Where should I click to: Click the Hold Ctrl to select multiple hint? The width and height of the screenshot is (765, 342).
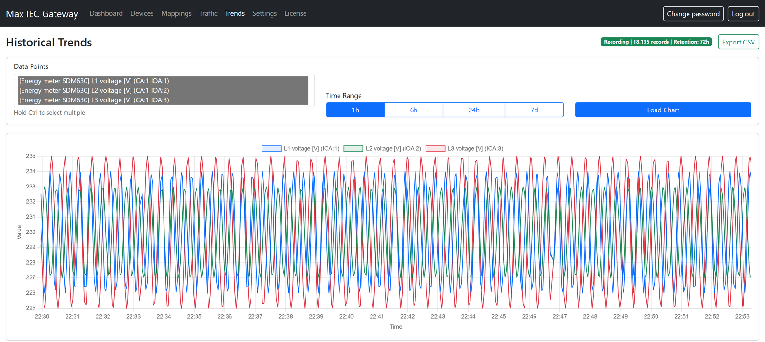49,113
